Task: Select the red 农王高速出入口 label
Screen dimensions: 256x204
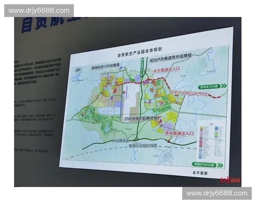Action: click(x=166, y=70)
